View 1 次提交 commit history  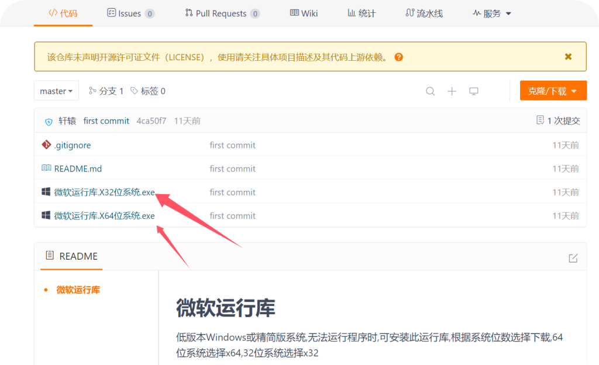[558, 120]
